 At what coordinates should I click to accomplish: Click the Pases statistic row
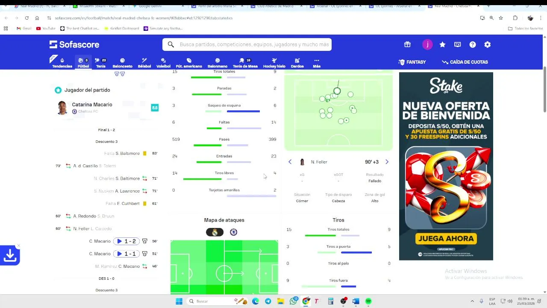point(224,141)
